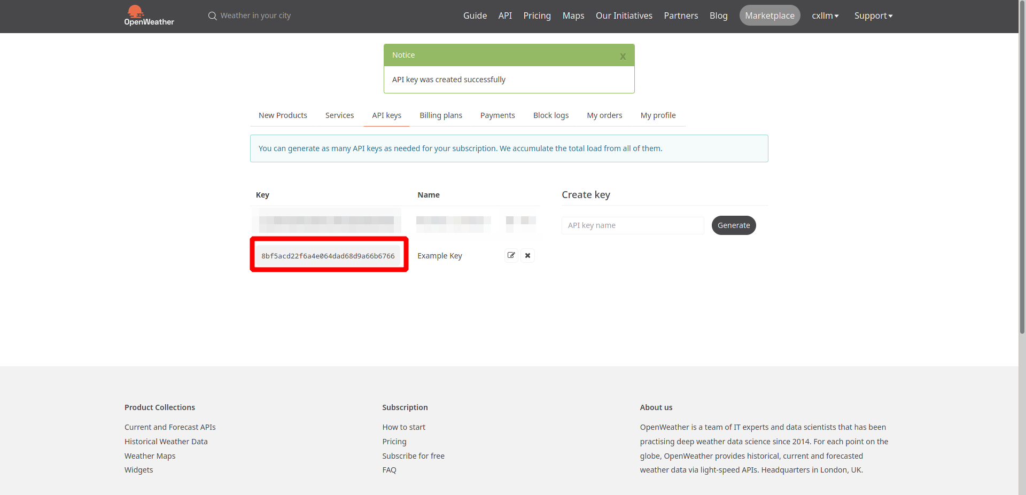Click the Marketplace button

point(770,15)
